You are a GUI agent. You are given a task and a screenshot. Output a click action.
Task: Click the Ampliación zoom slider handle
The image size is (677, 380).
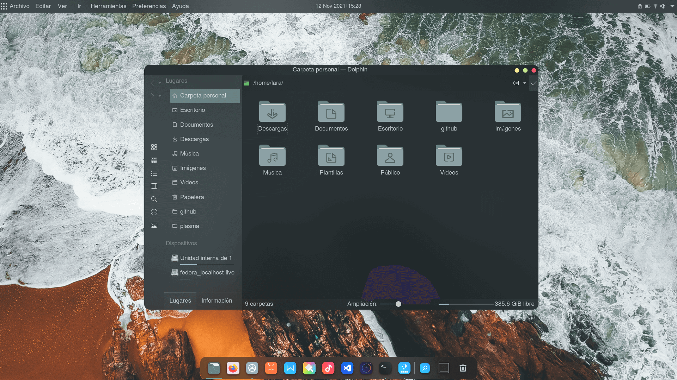398,304
